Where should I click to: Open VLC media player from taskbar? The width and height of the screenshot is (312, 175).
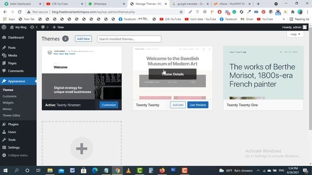click(x=129, y=171)
